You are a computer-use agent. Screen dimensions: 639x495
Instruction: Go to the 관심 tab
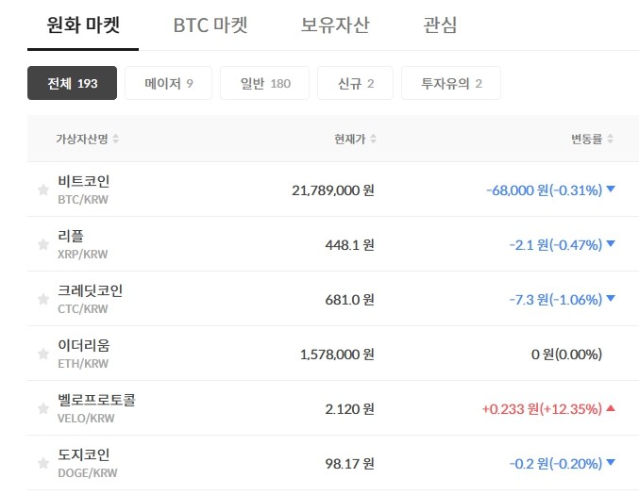(x=440, y=25)
